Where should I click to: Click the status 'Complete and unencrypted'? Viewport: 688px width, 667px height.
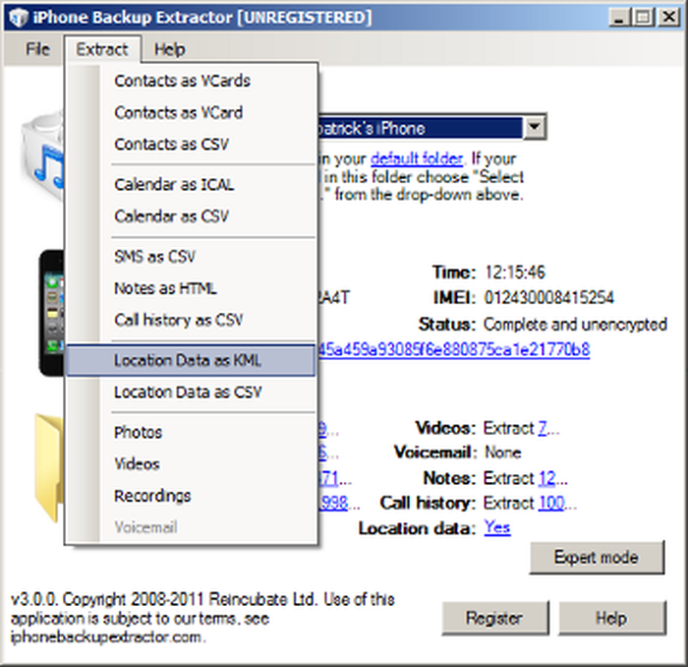575,325
